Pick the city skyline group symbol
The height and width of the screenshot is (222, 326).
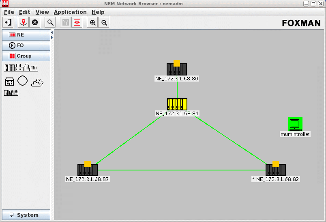pyautogui.click(x=21, y=68)
